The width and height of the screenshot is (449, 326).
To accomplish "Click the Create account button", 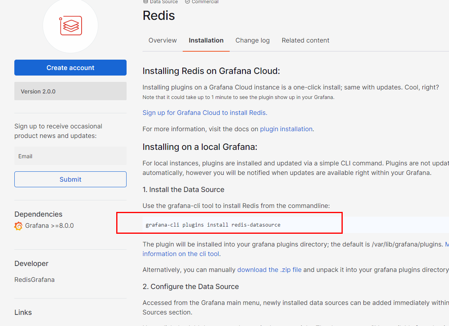I will [70, 68].
